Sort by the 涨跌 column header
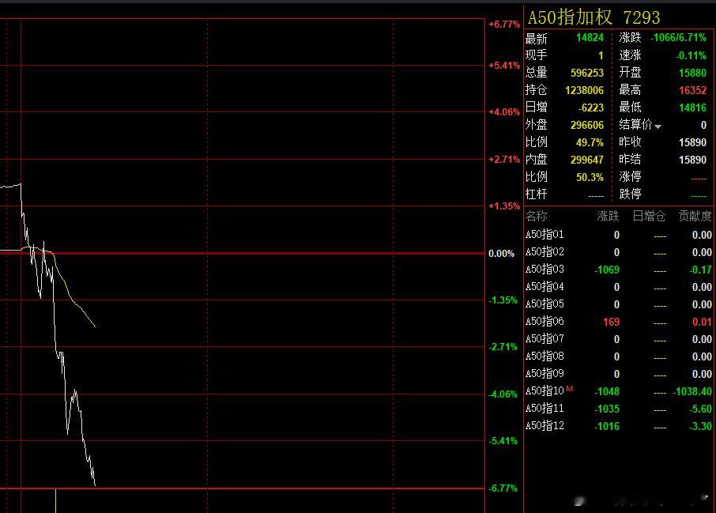 point(608,216)
